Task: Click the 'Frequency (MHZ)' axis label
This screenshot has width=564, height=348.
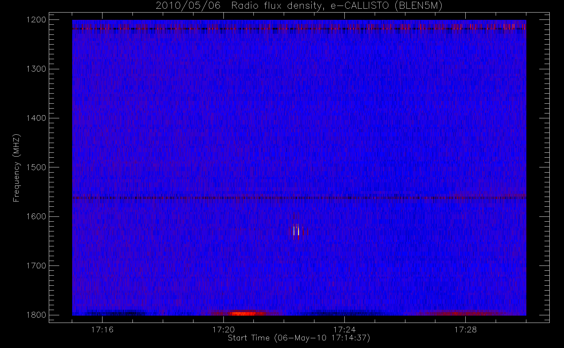Action: coord(16,168)
